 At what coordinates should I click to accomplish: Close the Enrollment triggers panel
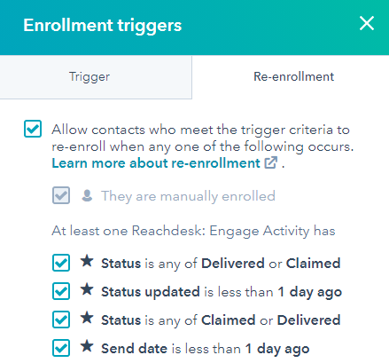[367, 23]
